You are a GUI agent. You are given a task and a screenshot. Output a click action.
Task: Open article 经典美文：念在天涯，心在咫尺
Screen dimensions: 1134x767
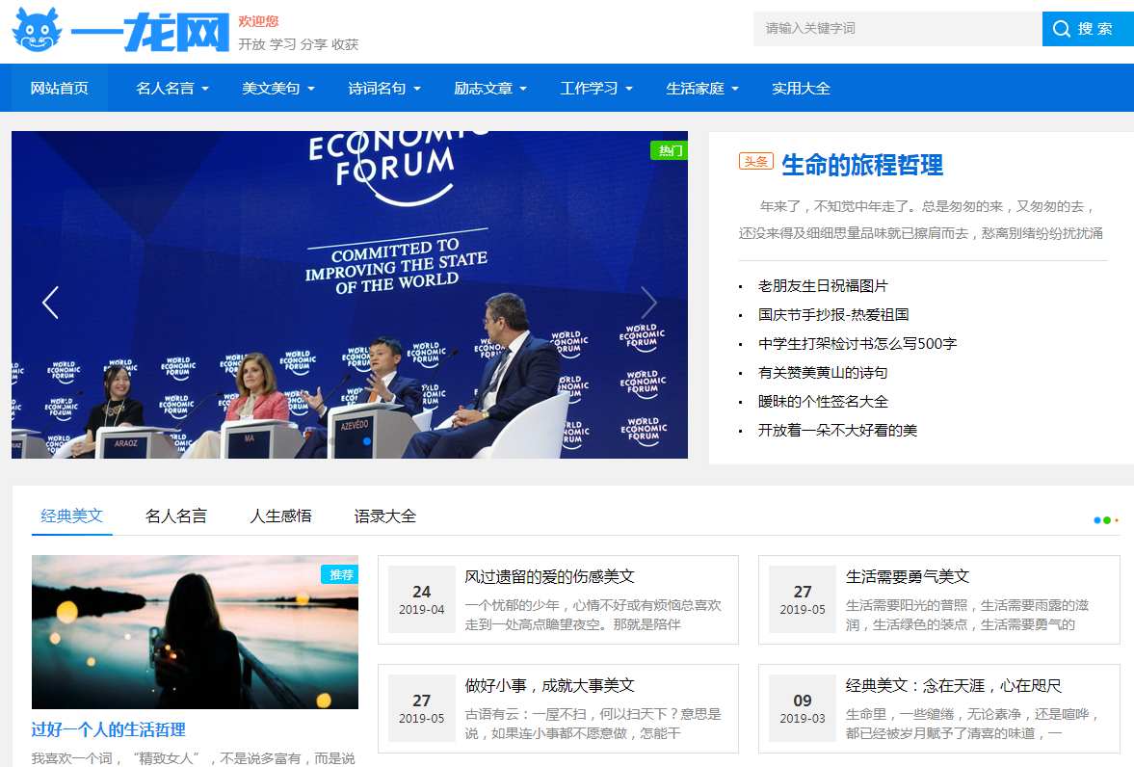(953, 685)
